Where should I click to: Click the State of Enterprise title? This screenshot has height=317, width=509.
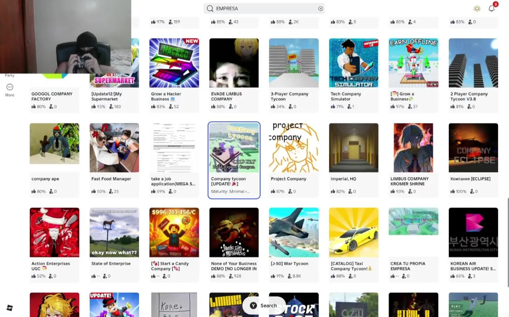(x=111, y=263)
